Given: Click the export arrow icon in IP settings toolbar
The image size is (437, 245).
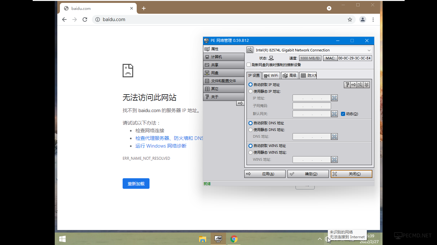Looking at the screenshot, I should point(360,85).
